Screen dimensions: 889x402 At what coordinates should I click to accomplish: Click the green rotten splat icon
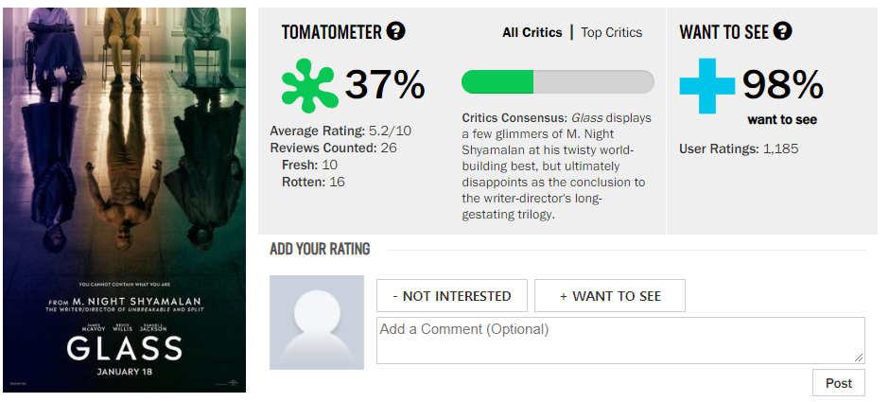coord(309,86)
